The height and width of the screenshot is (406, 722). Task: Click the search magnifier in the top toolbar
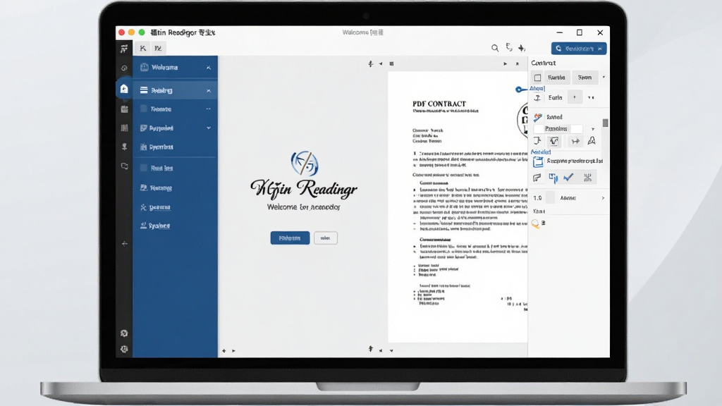[495, 48]
